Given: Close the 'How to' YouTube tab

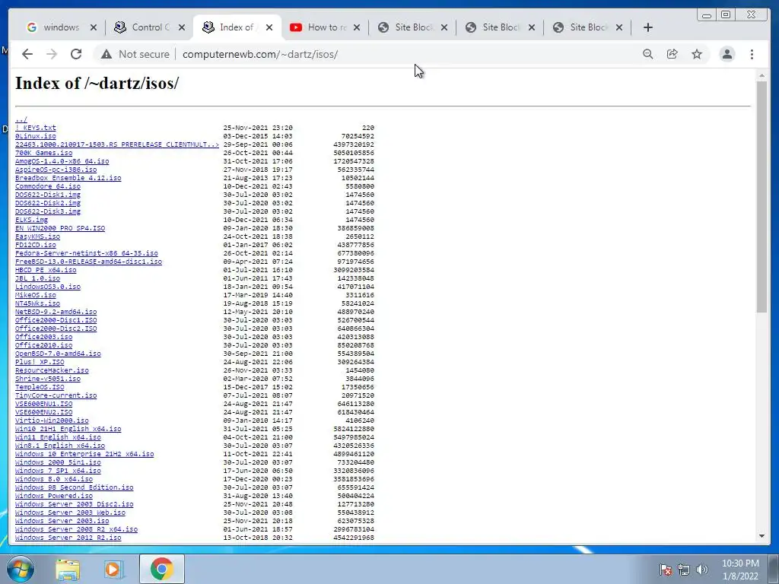Looking at the screenshot, I should pos(357,27).
